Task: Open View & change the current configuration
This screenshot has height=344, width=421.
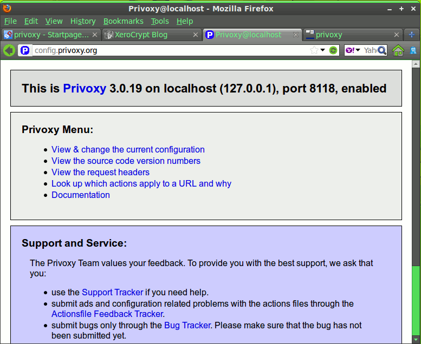Action: click(x=128, y=149)
